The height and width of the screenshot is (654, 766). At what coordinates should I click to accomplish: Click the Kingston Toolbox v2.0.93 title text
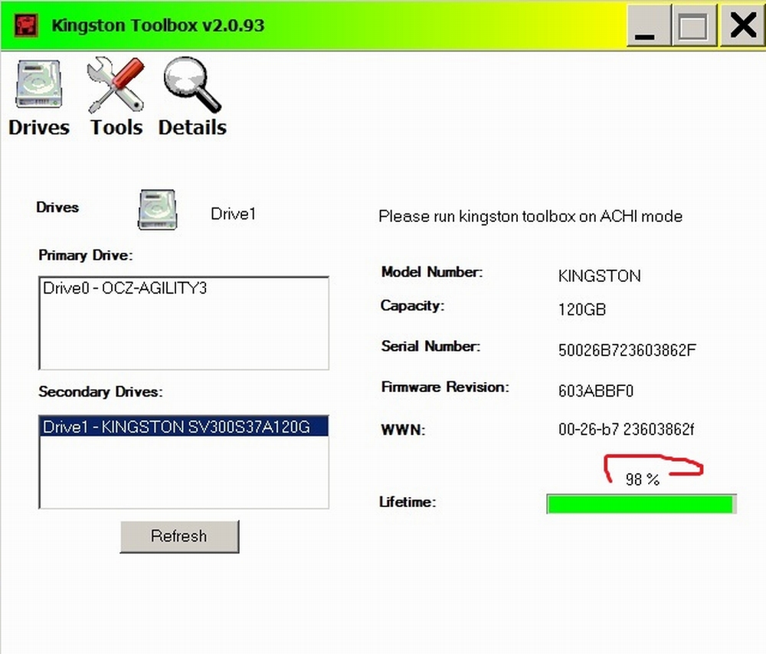pyautogui.click(x=158, y=25)
